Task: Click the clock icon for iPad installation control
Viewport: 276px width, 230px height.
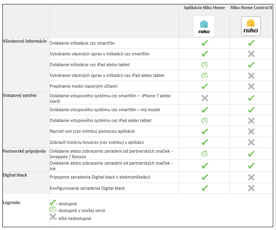Action: [205, 65]
